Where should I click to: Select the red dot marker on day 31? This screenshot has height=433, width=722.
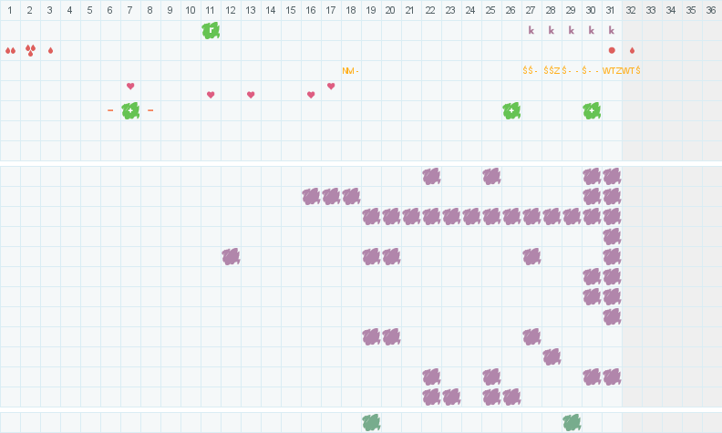612,50
